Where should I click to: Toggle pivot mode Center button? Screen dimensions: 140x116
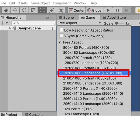tap(77, 10)
